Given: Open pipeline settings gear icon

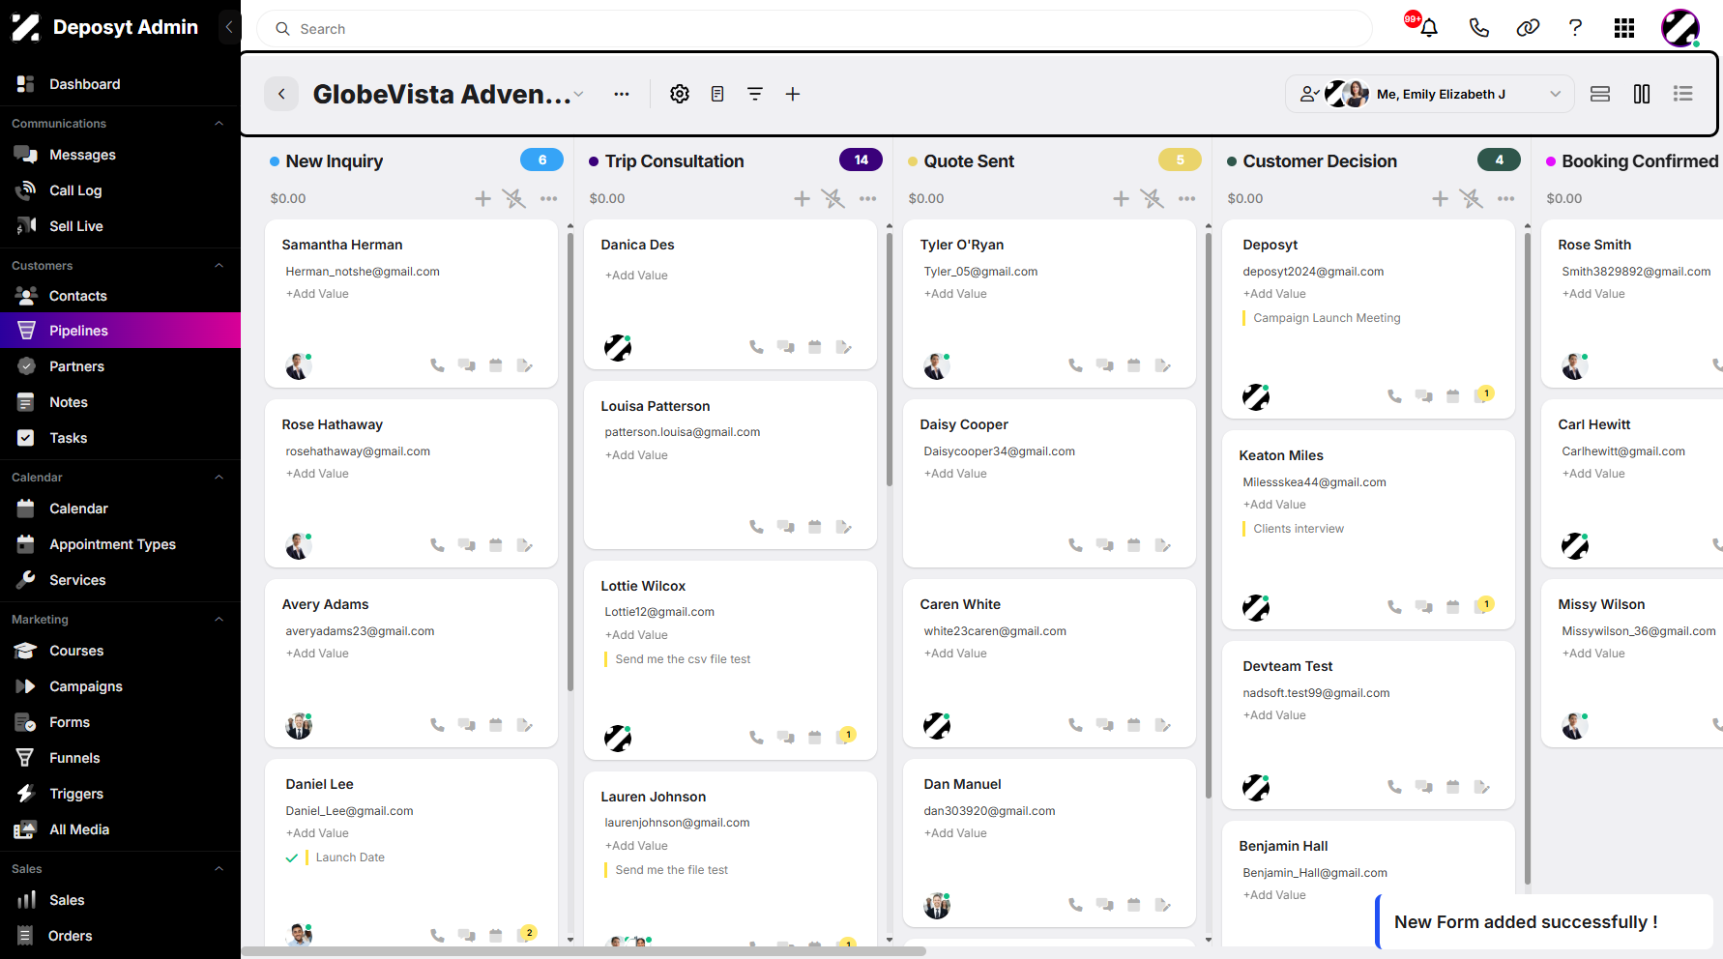Looking at the screenshot, I should 680,94.
